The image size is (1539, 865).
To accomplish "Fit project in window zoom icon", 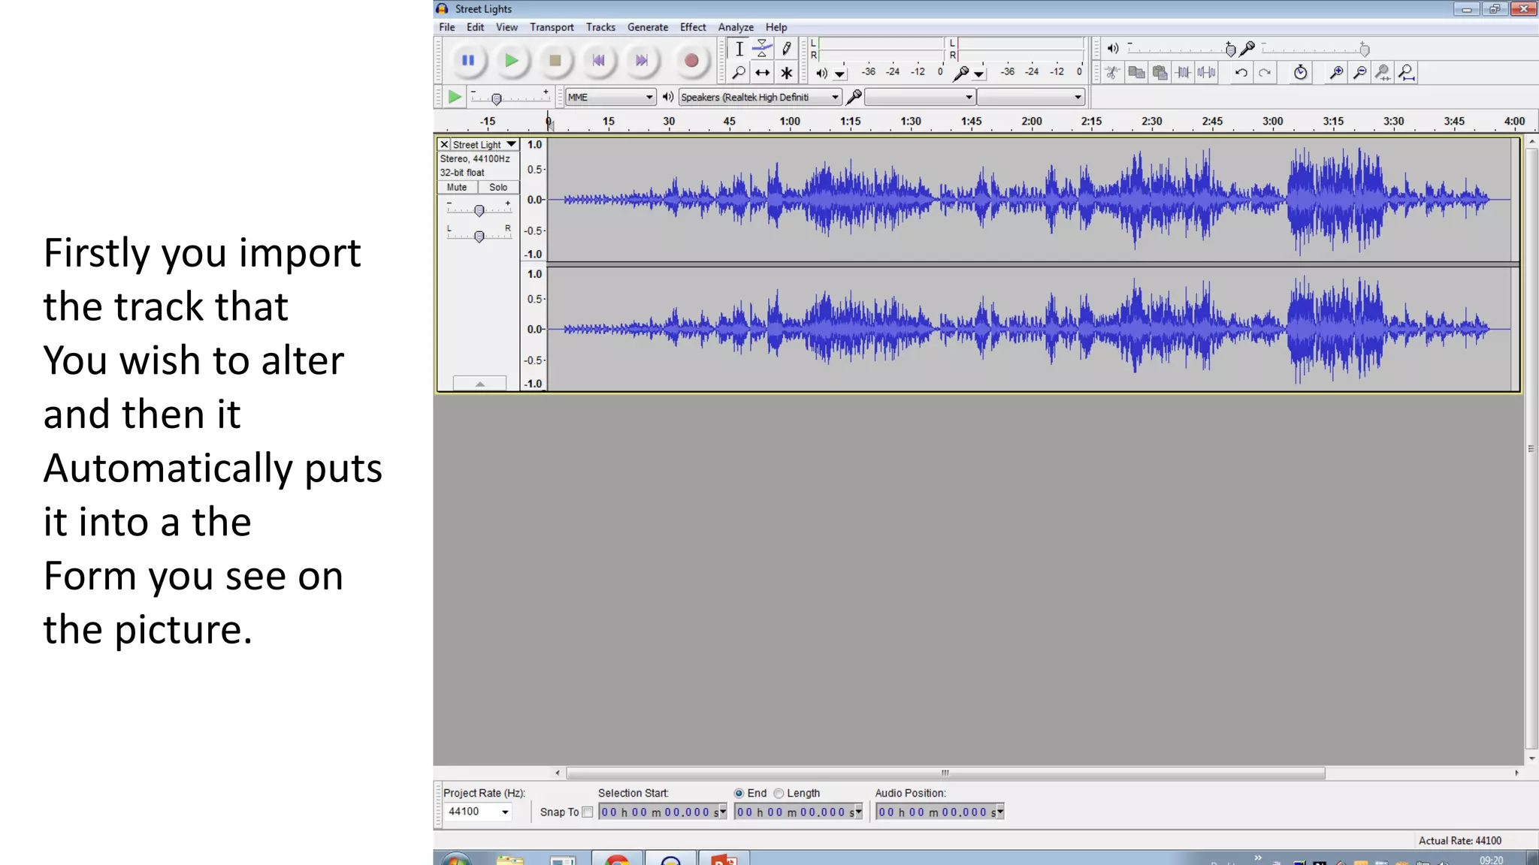I will [x=1407, y=73].
